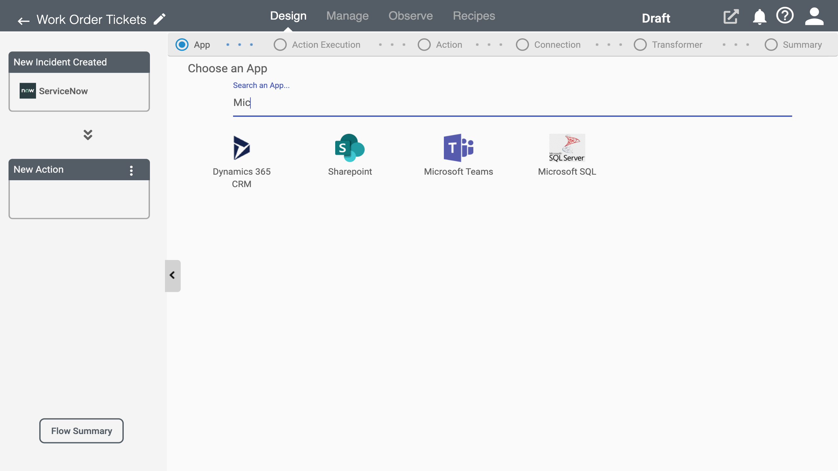The width and height of the screenshot is (838, 471).
Task: Click the Microsoft SQL label
Action: 567,171
